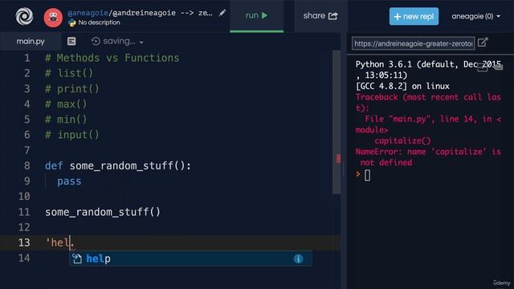Image resolution: width=514 pixels, height=289 pixels.
Task: Open @aneagoie profile link
Action: (88, 13)
